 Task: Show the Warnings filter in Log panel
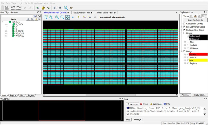pos(156,104)
